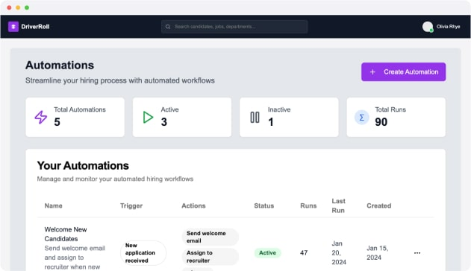Open the three-dot menu for Welcome New Candidates
Screen dimensions: 471x271
coord(417,252)
